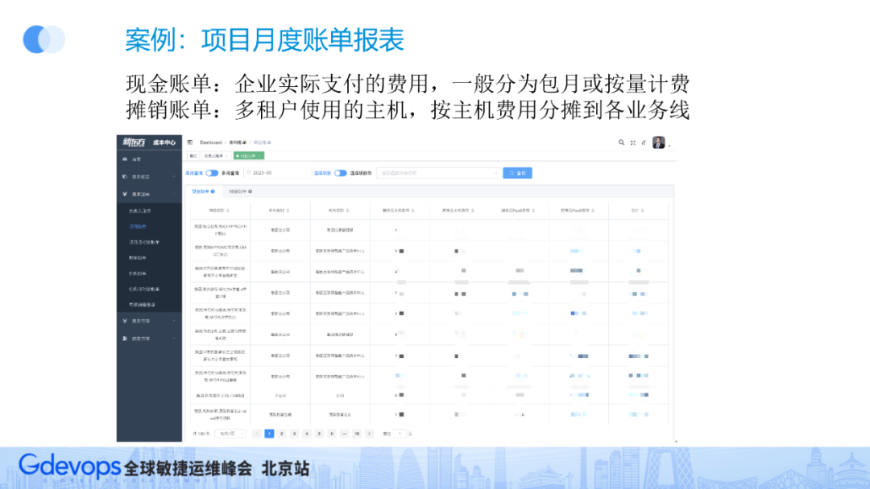Toggle fullscreen with the expand icon
The width and height of the screenshot is (870, 489).
[x=632, y=143]
